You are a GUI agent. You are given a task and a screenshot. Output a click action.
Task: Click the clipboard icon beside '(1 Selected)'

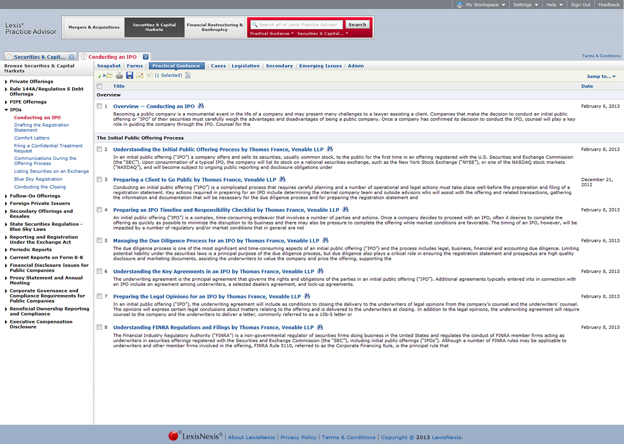(x=188, y=76)
